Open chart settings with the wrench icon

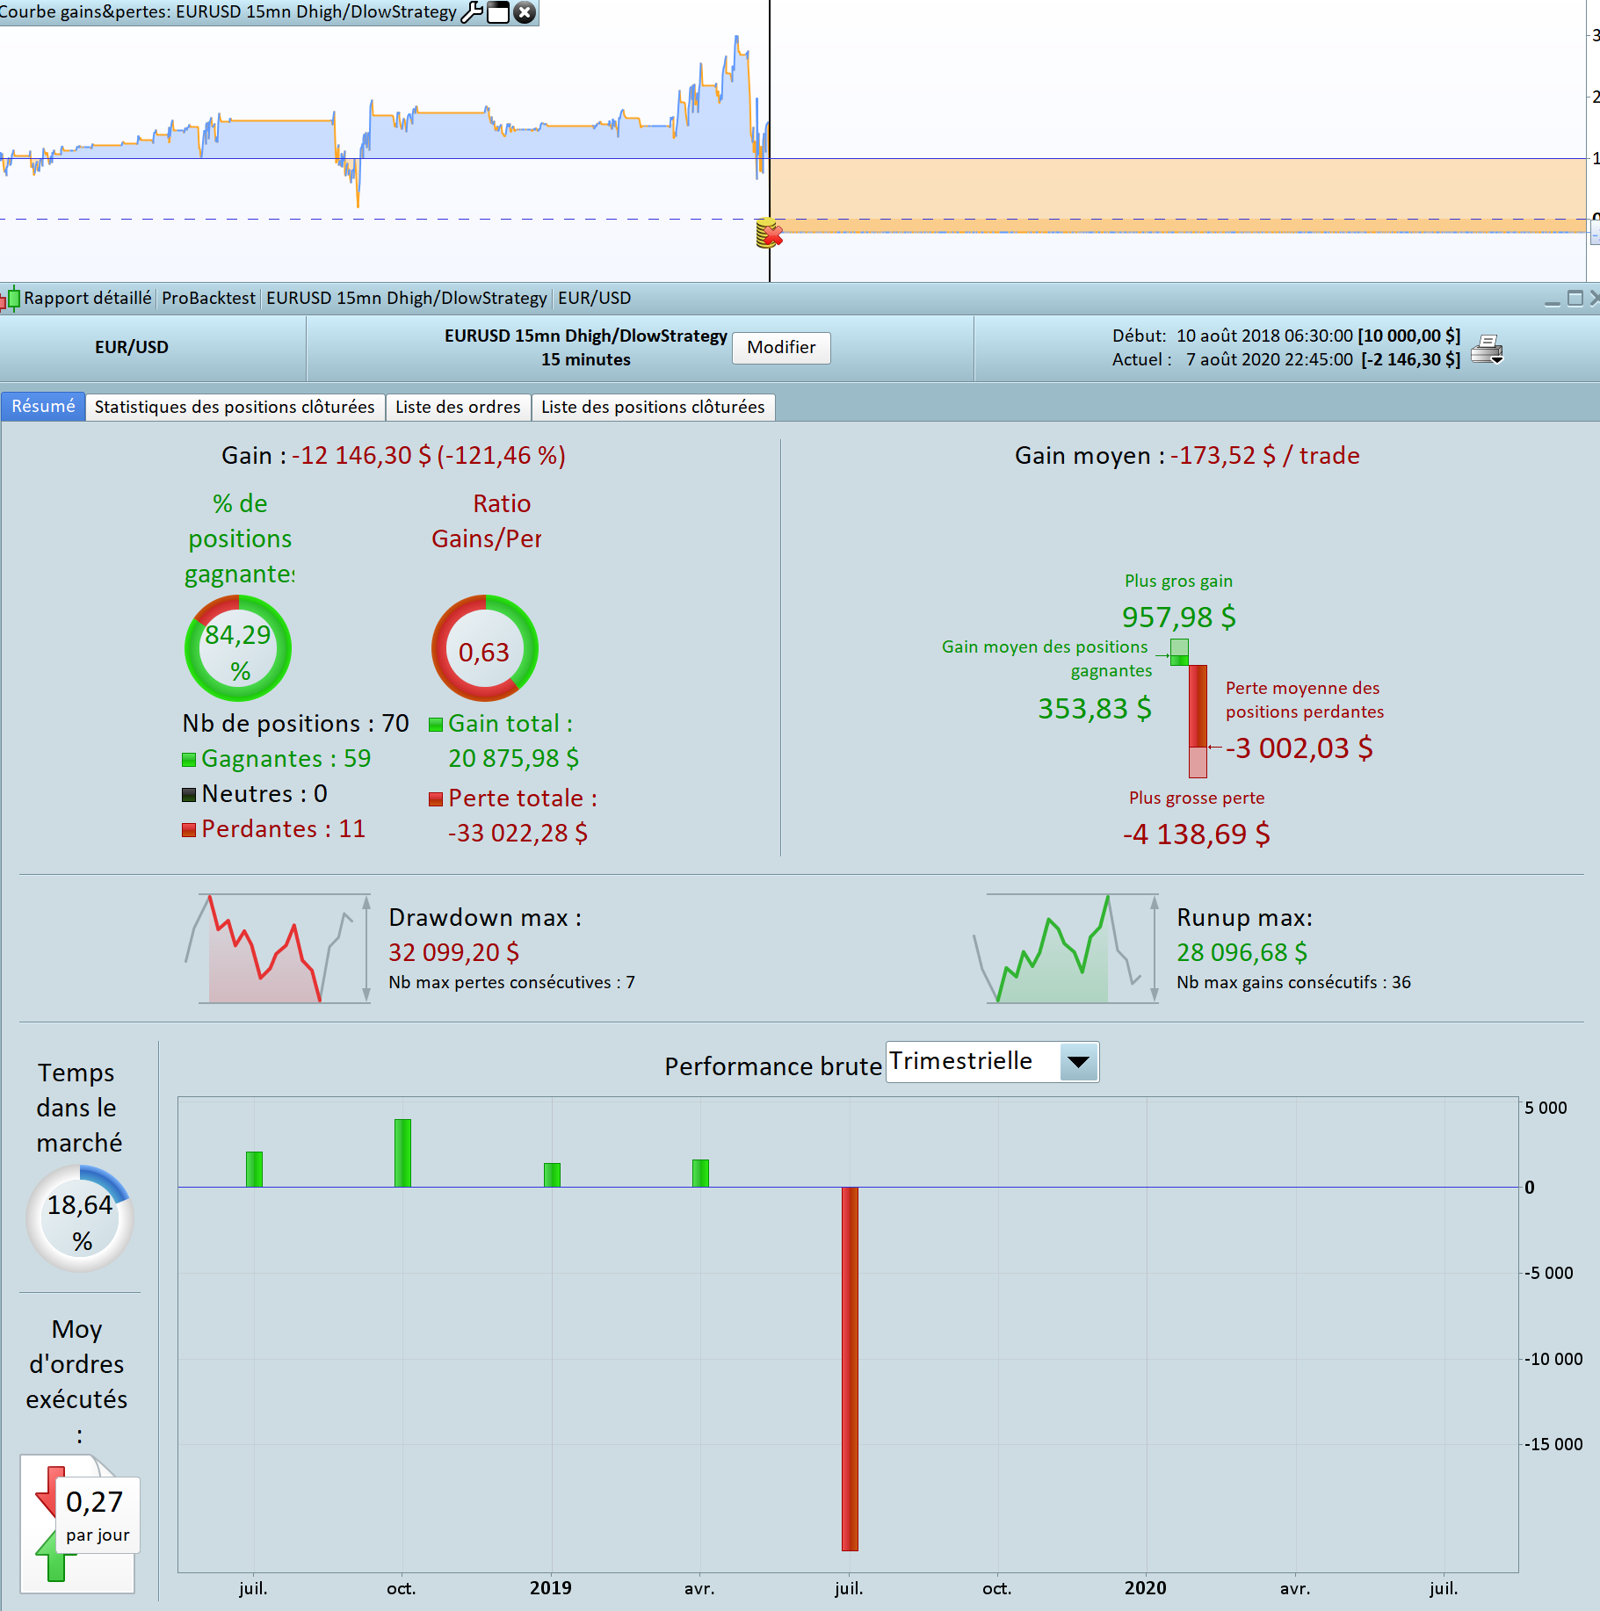(472, 12)
